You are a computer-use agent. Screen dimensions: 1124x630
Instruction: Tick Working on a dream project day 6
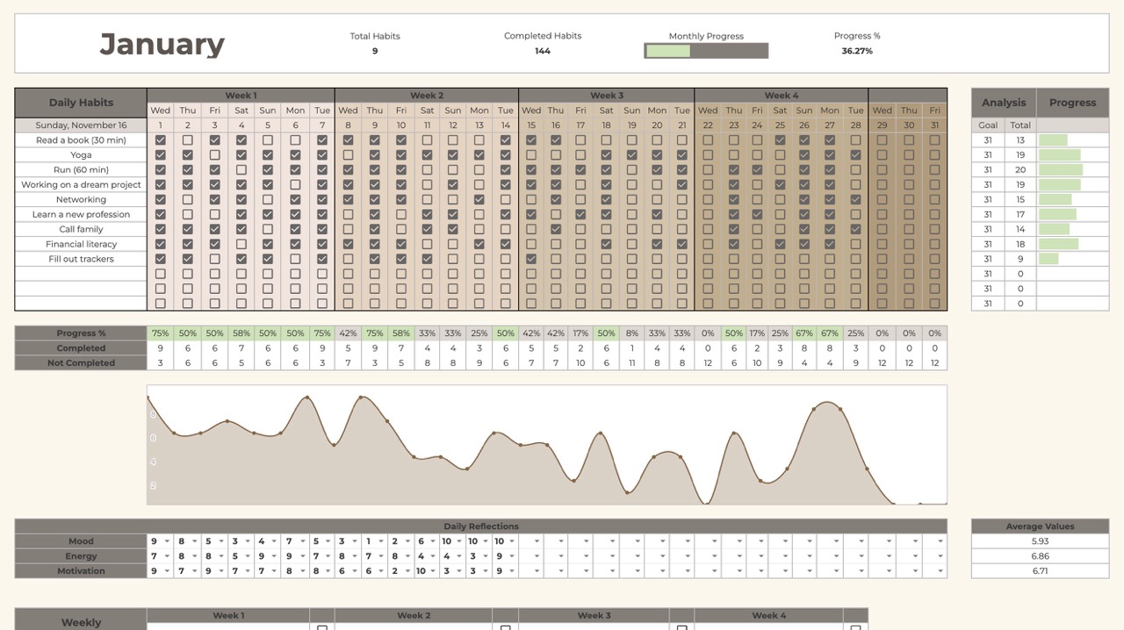point(295,185)
